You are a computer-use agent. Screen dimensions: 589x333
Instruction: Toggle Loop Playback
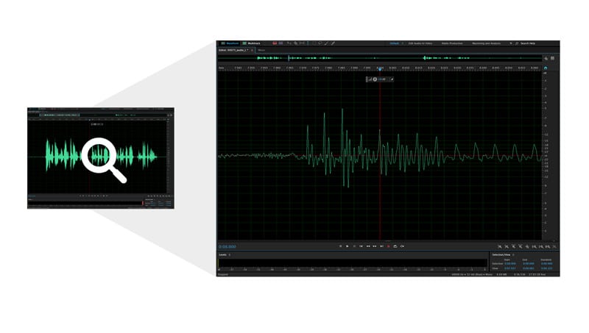[x=395, y=246]
